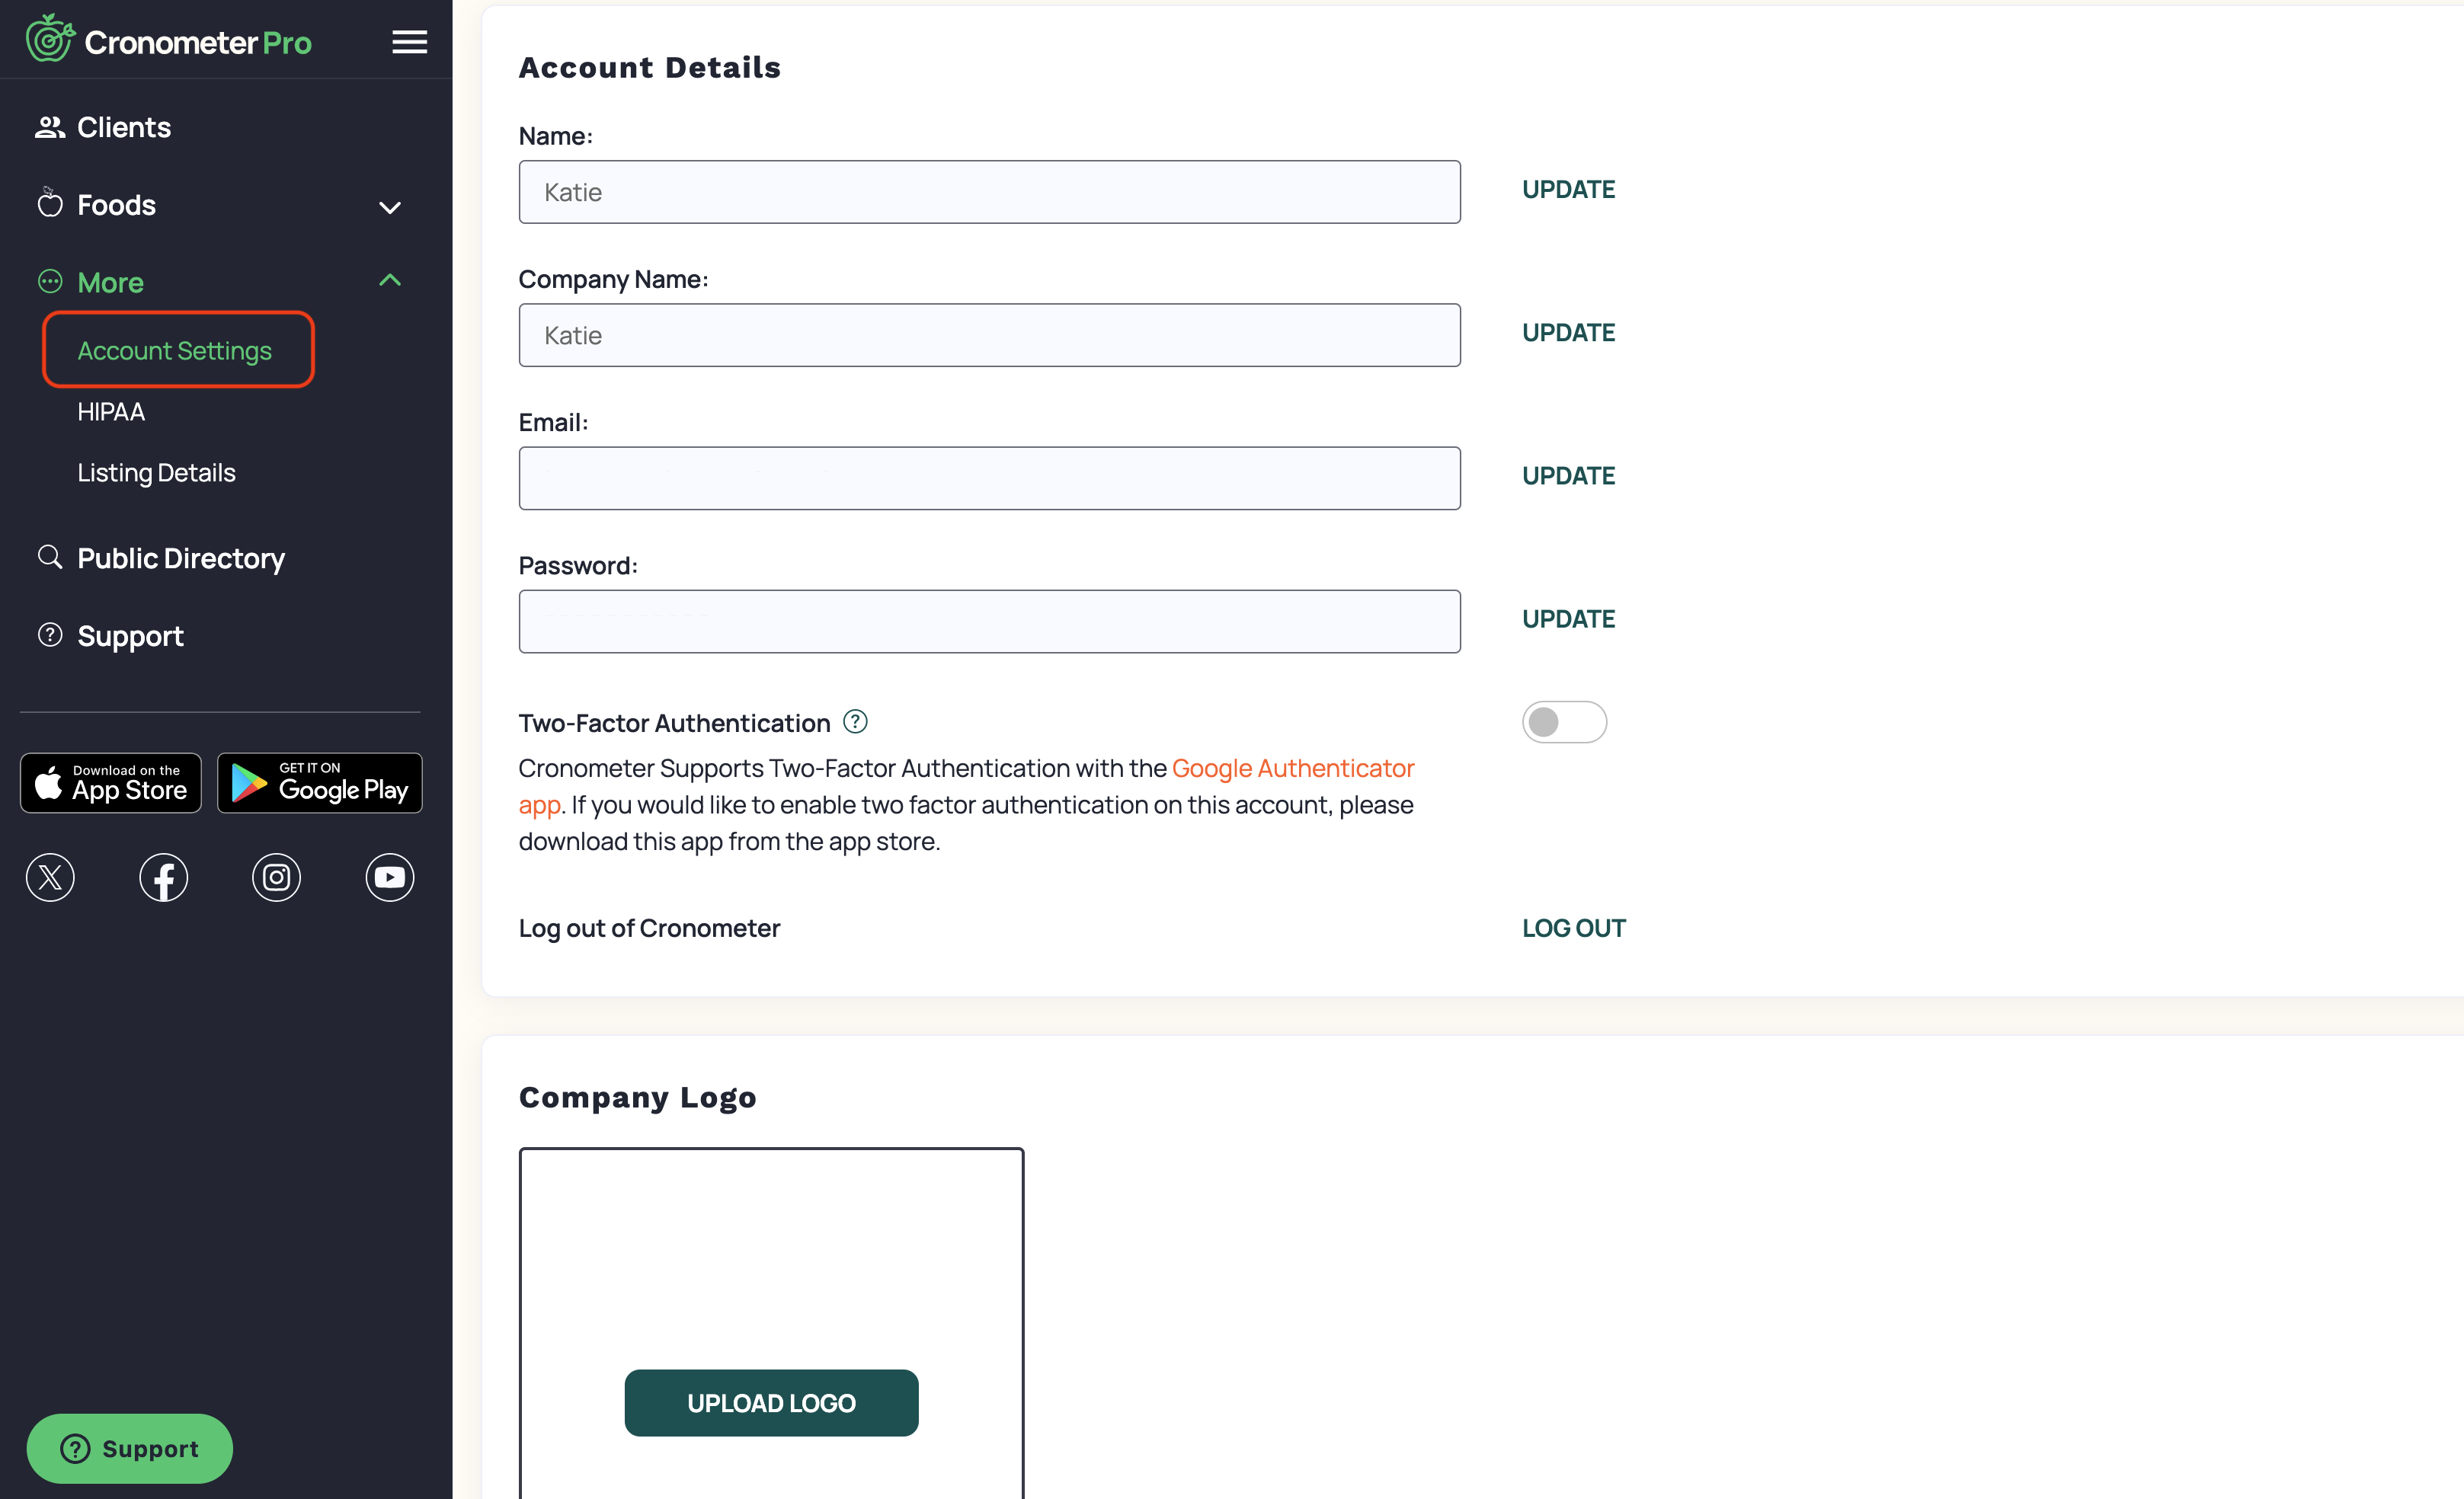This screenshot has height=1499, width=2464.
Task: Open the hamburger menu icon
Action: click(409, 41)
